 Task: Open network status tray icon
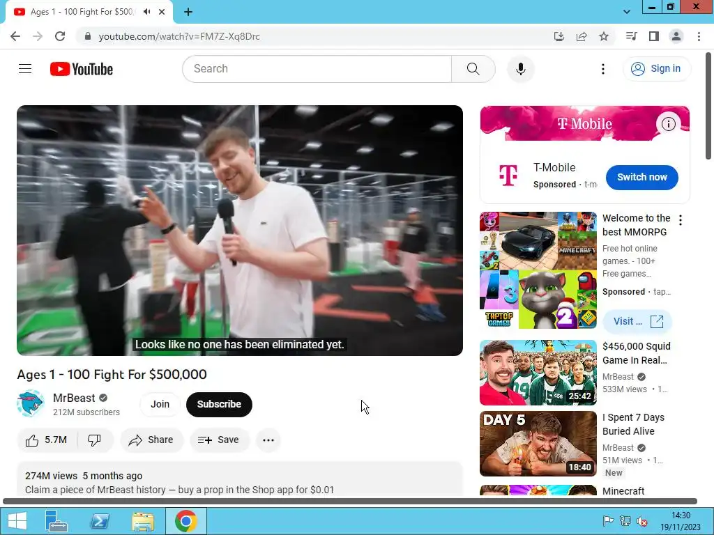pos(625,521)
